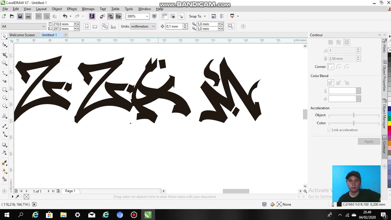Select the Text tool
Screen dimensions: 391x220
pos(5,116)
